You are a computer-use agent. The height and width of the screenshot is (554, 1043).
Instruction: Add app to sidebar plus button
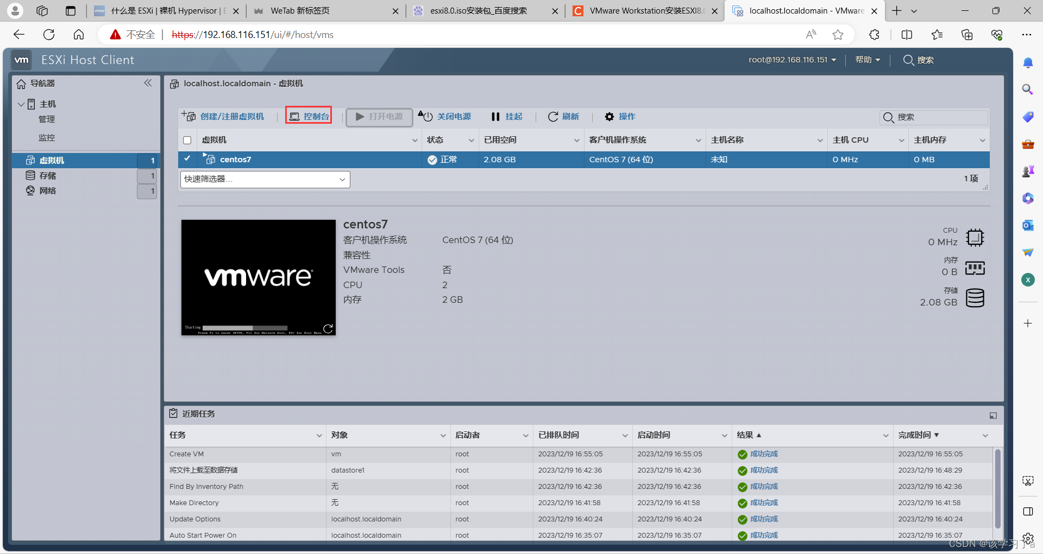[1028, 323]
